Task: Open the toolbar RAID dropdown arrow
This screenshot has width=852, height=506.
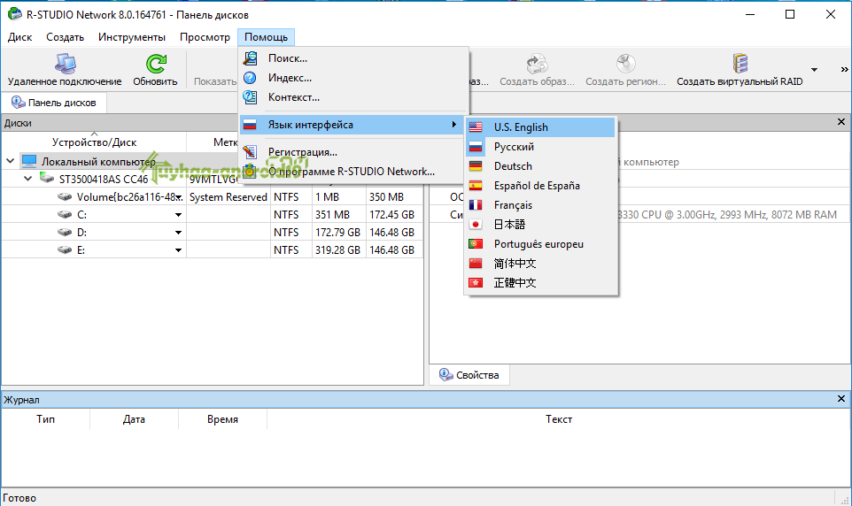Action: pyautogui.click(x=814, y=70)
